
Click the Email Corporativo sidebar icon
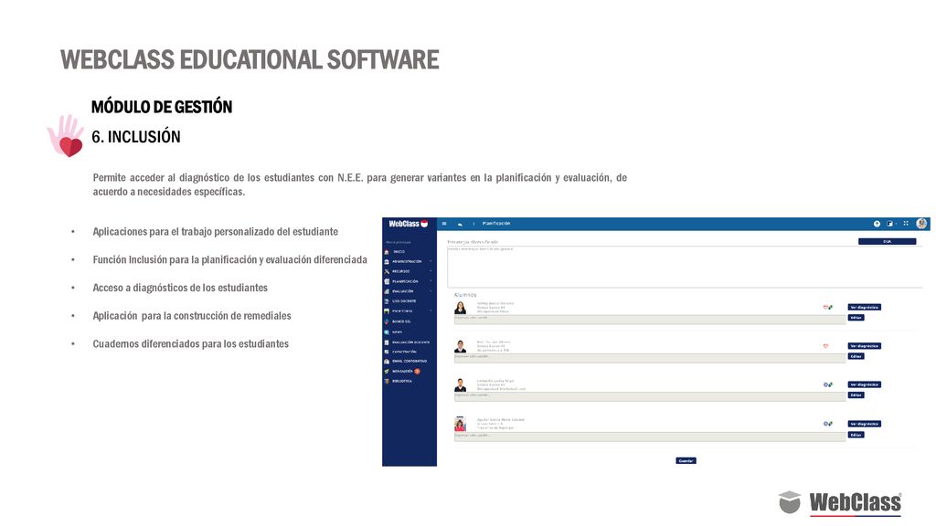pyautogui.click(x=387, y=362)
